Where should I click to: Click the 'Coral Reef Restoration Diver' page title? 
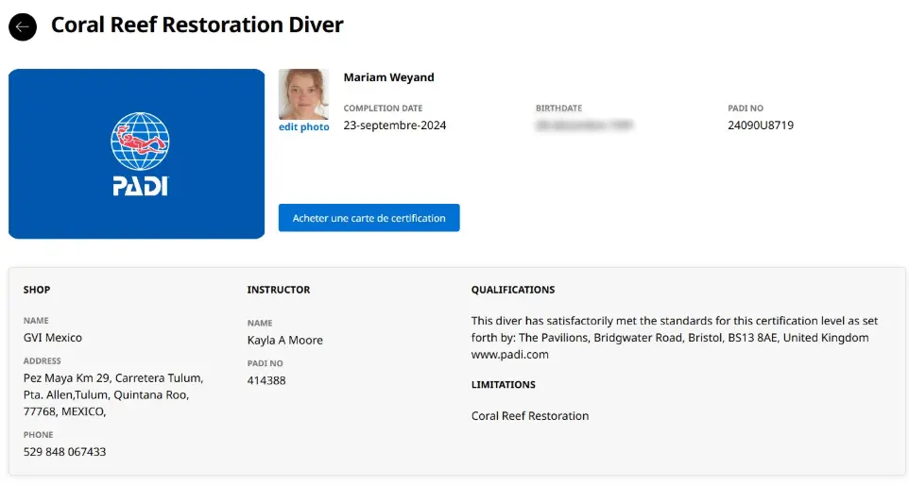(x=197, y=25)
